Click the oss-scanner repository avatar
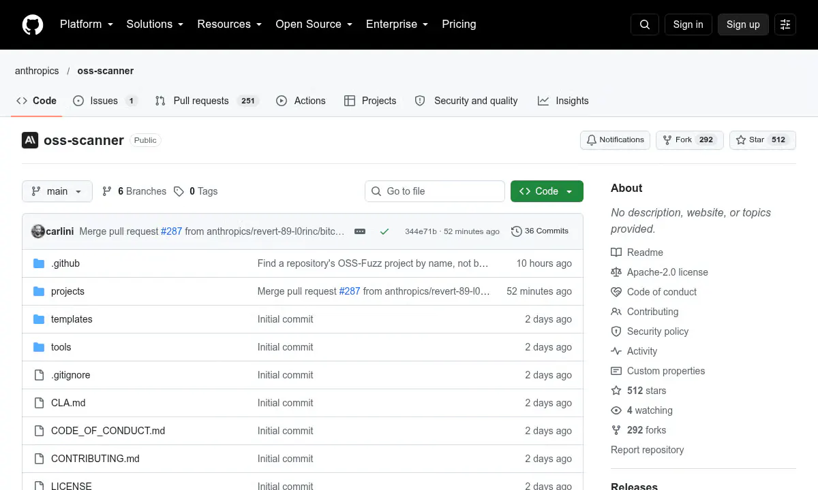Viewport: 818px width, 490px height. tap(30, 140)
